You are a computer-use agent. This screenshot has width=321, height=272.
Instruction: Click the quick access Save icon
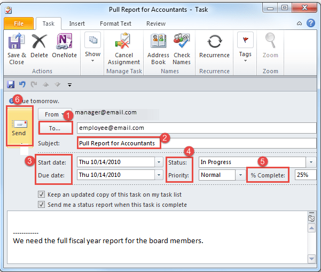pyautogui.click(x=11, y=84)
